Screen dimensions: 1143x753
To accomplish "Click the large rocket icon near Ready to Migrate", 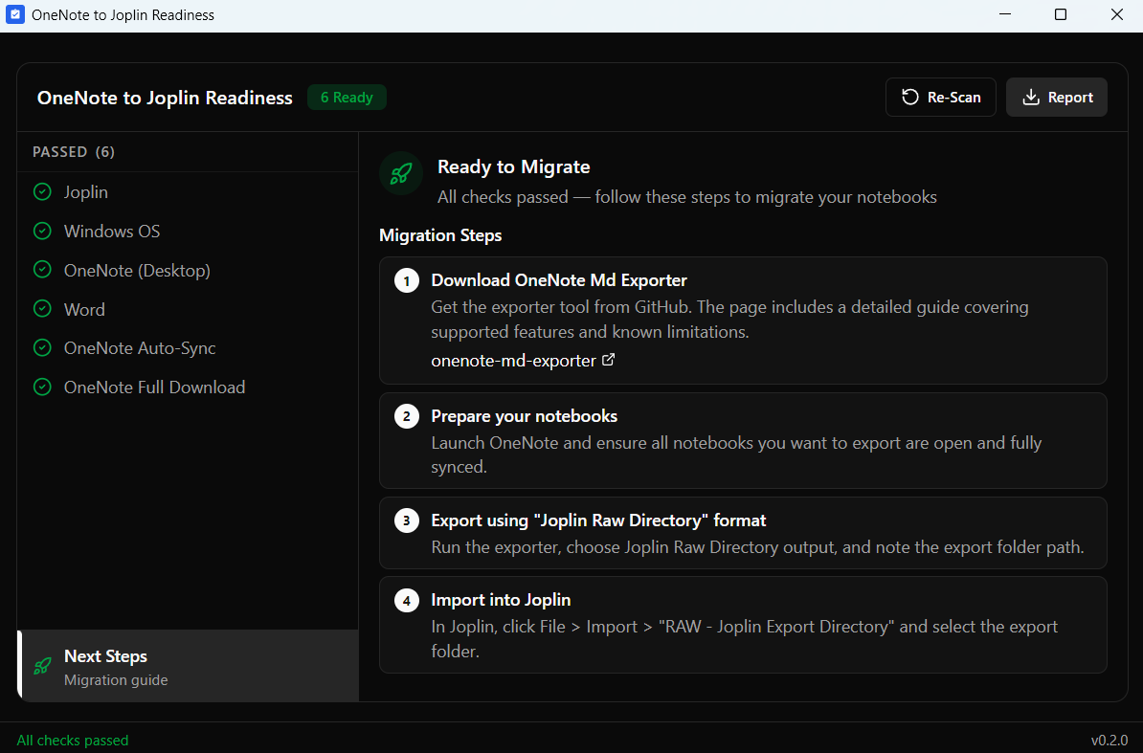I will click(x=401, y=174).
